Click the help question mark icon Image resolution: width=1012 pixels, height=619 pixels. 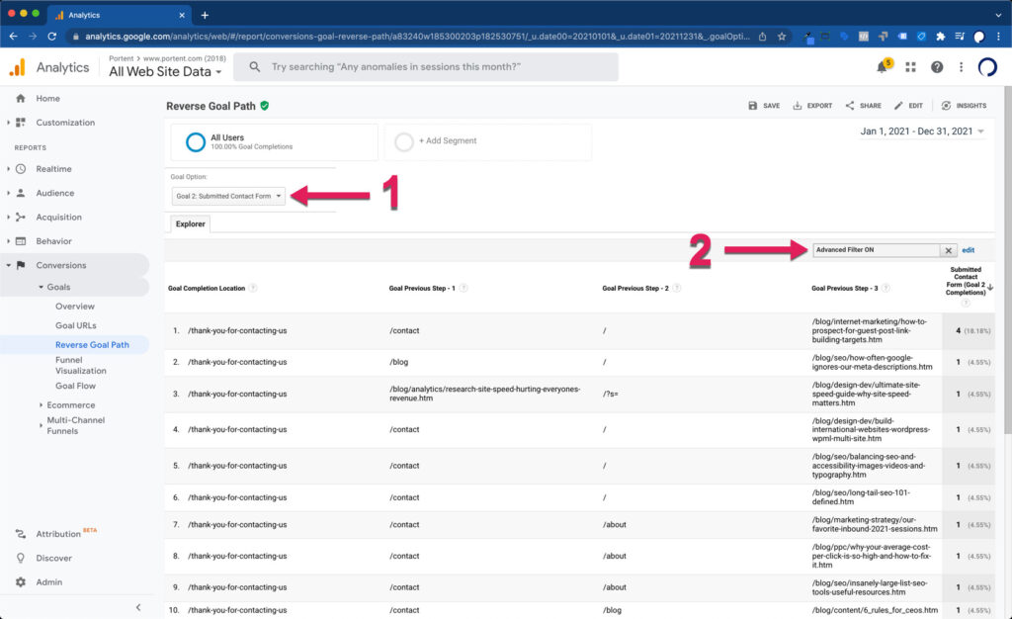click(937, 67)
